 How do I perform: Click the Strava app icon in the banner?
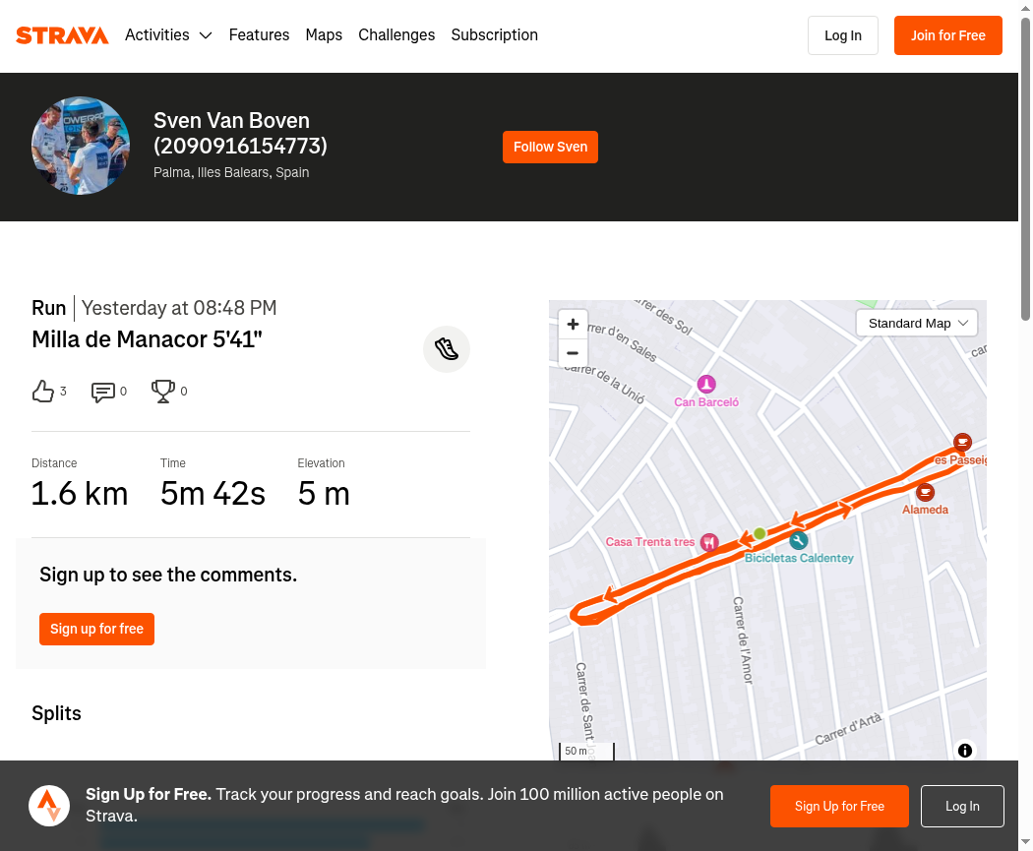(49, 806)
